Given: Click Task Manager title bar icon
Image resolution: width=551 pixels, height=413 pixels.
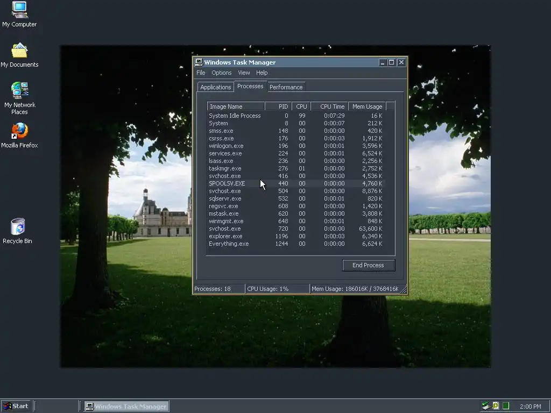Looking at the screenshot, I should [199, 62].
